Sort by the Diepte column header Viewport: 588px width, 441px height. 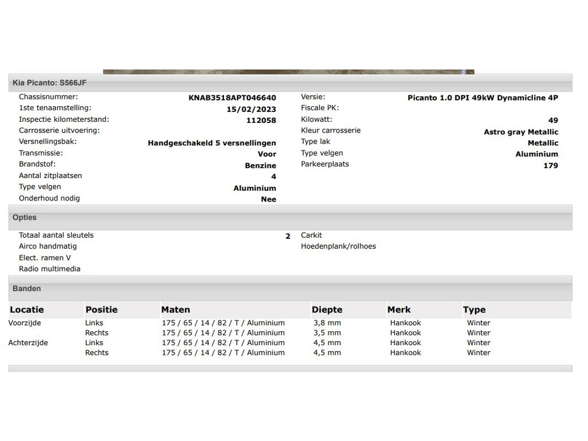(x=327, y=310)
